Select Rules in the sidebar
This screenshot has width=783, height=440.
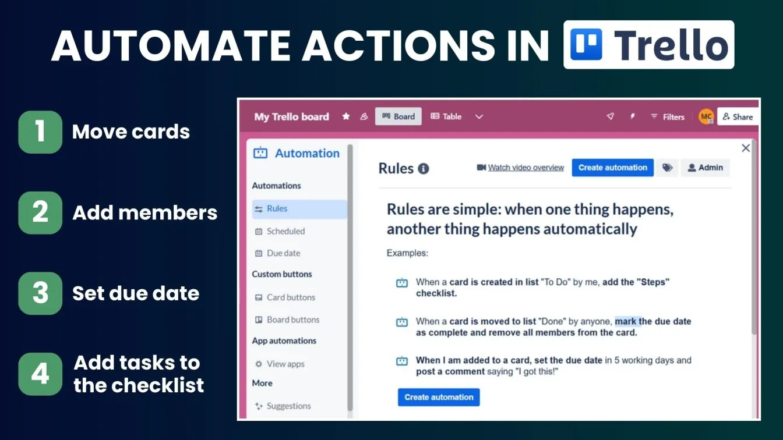(x=299, y=208)
